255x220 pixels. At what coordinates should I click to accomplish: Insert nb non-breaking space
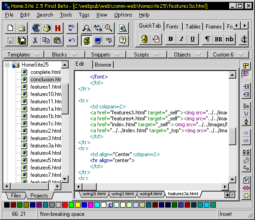[x=230, y=39]
